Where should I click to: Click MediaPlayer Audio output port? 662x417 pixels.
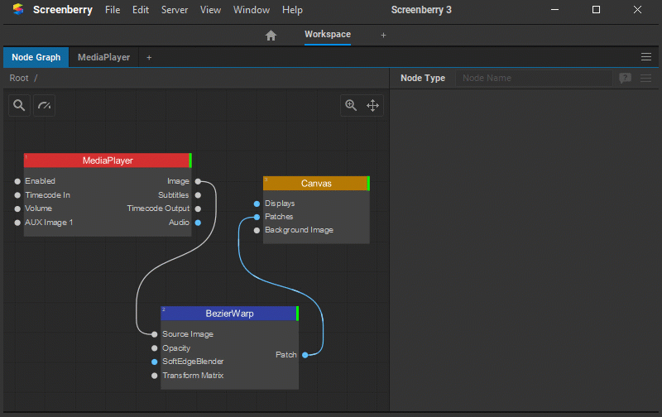point(198,223)
